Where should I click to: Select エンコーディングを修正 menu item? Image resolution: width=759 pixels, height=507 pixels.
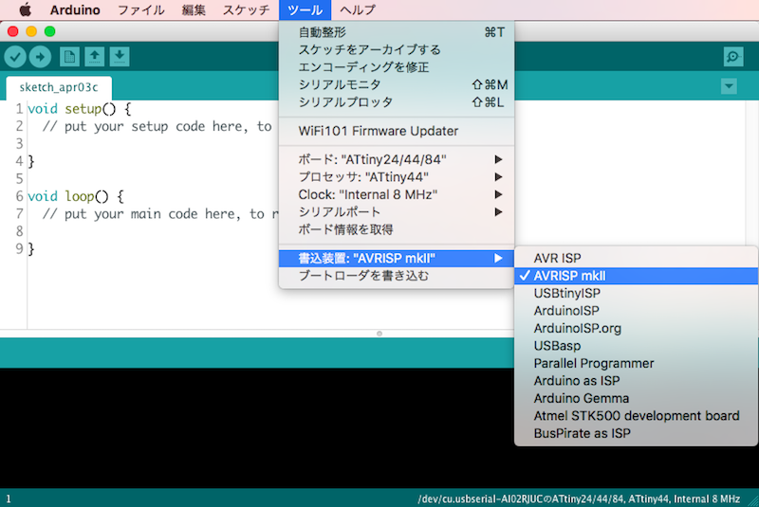coord(396,67)
